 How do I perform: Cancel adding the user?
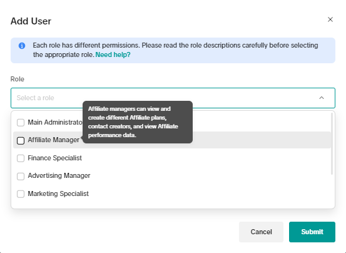click(261, 232)
